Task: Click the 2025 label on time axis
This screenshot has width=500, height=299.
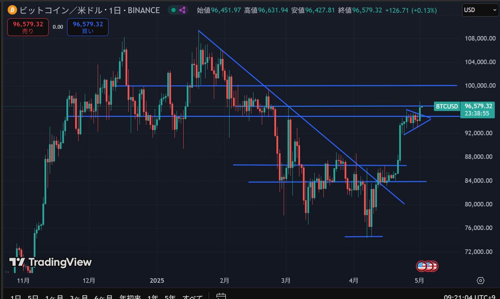Action: [x=156, y=280]
